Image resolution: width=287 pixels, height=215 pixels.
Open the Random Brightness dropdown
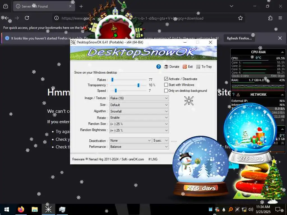[x=139, y=130]
